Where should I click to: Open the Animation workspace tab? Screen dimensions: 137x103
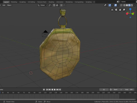click(x=60, y=2)
